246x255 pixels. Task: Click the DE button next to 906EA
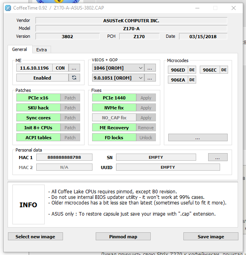(192, 80)
